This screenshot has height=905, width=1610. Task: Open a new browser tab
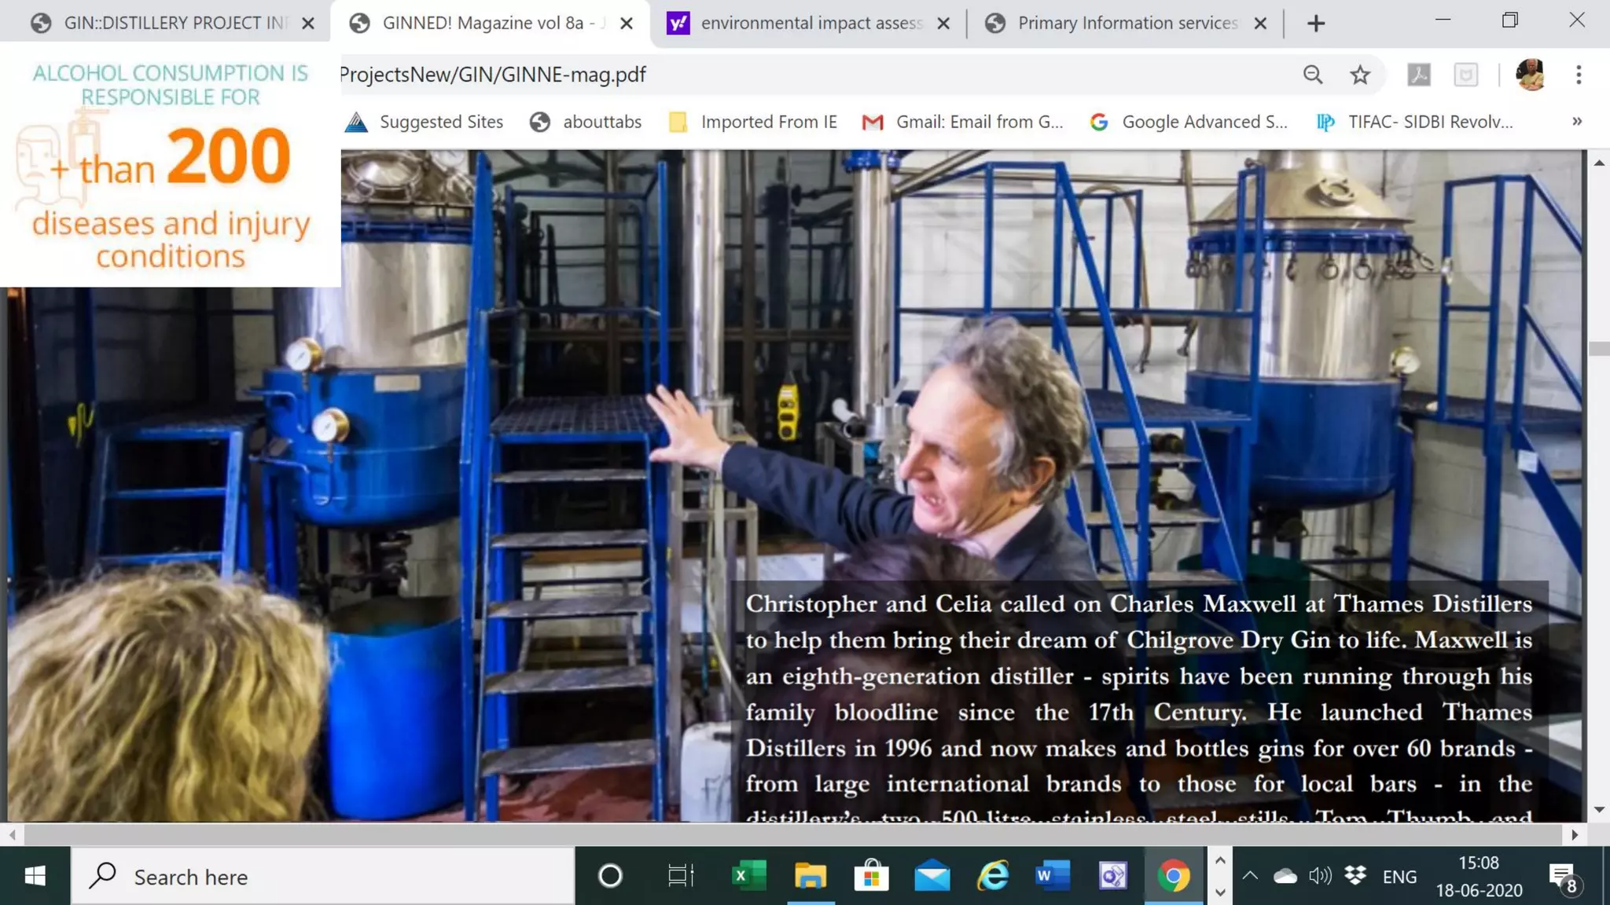point(1316,24)
